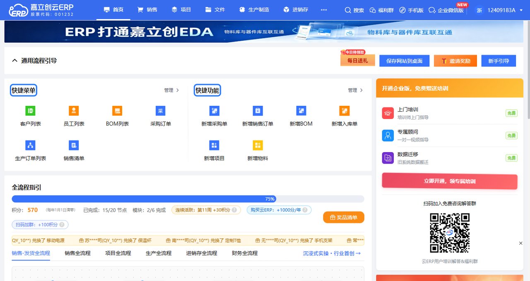Screen dimensions: 530x281
Task: Click the user avatar 浙
Action: pyautogui.click(x=479, y=10)
